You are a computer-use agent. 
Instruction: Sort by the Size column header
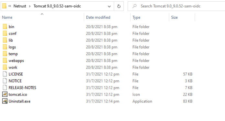tap(174, 17)
